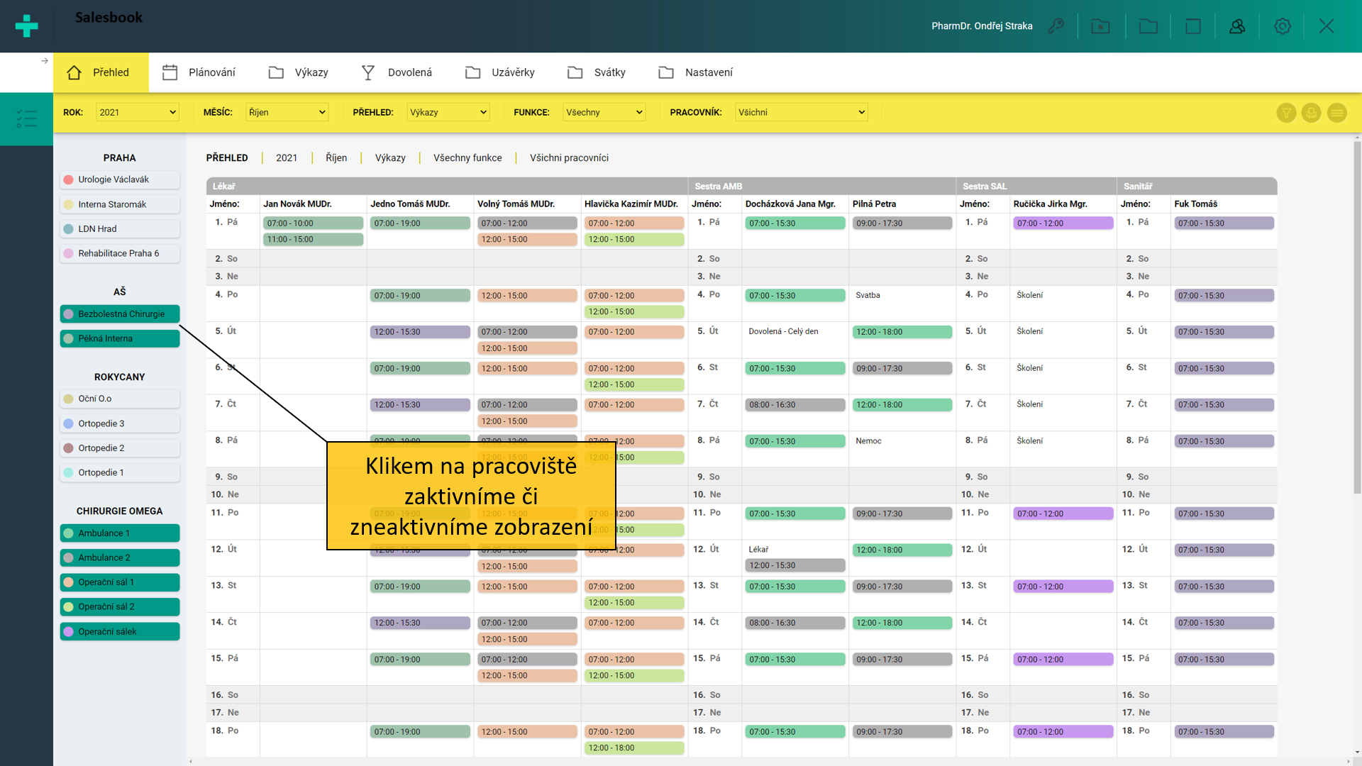Click the checklist icon in the left sidebar
Image resolution: width=1362 pixels, height=766 pixels.
(x=26, y=118)
